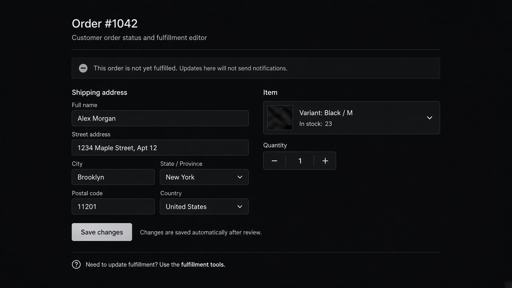Expand the Variant Black / M selector
Image resolution: width=512 pixels, height=288 pixels.
pos(352,118)
